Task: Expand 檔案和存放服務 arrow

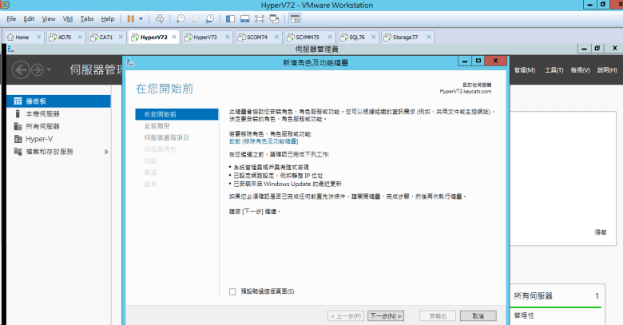Action: (106, 151)
